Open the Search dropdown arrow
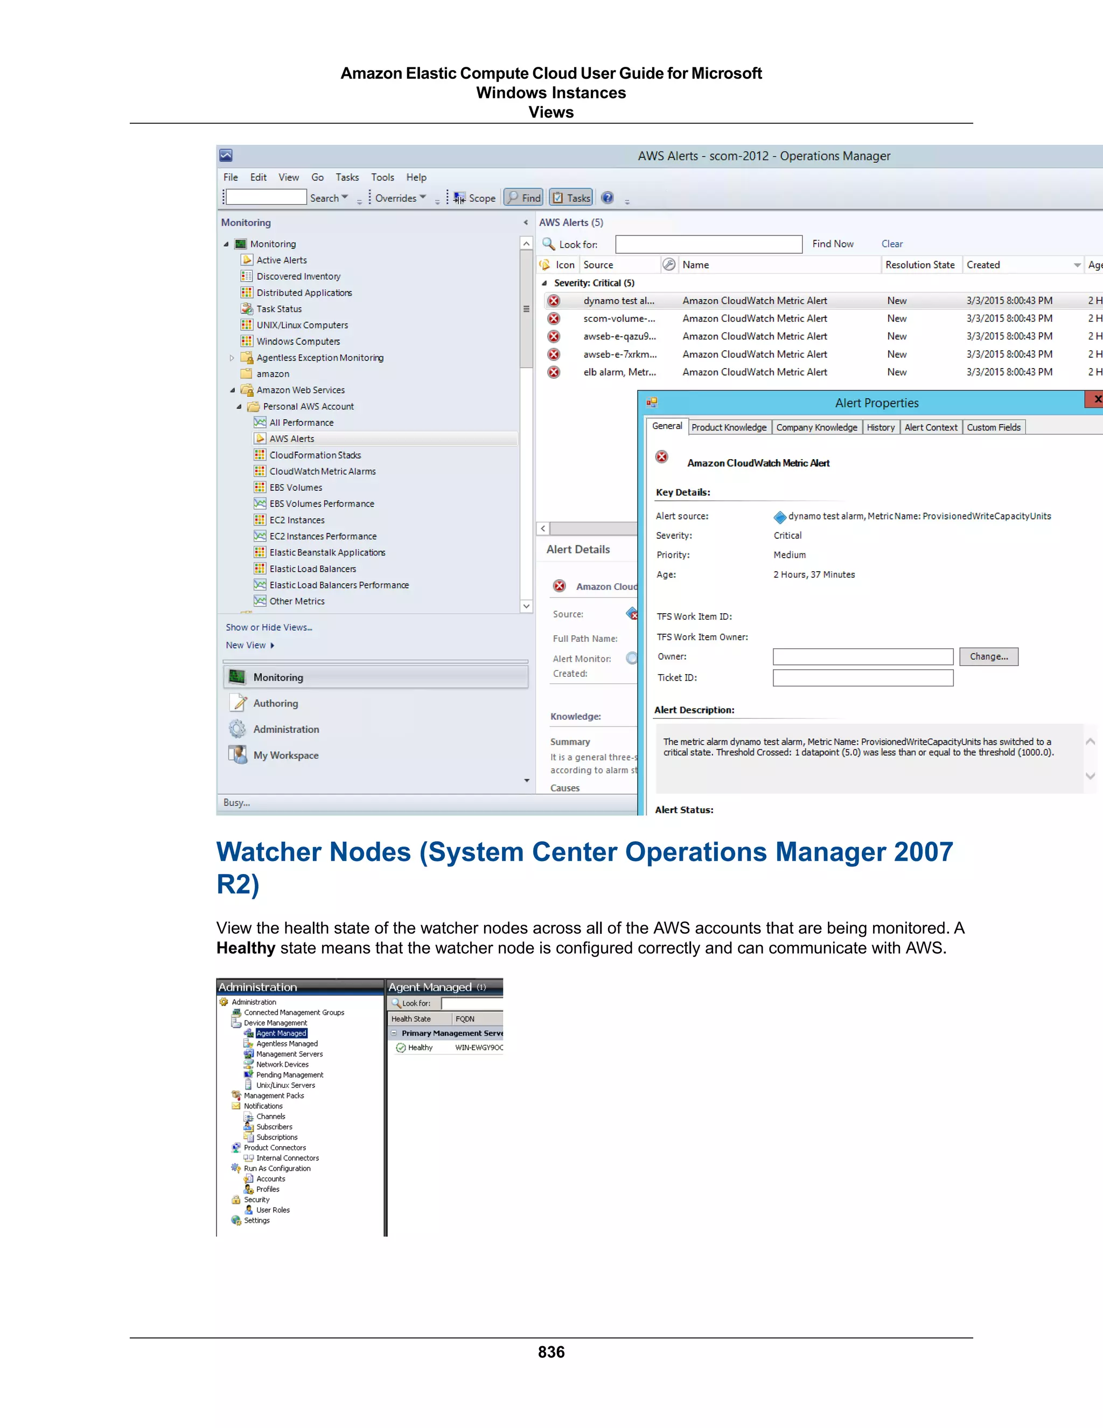This screenshot has width=1103, height=1428. (344, 197)
